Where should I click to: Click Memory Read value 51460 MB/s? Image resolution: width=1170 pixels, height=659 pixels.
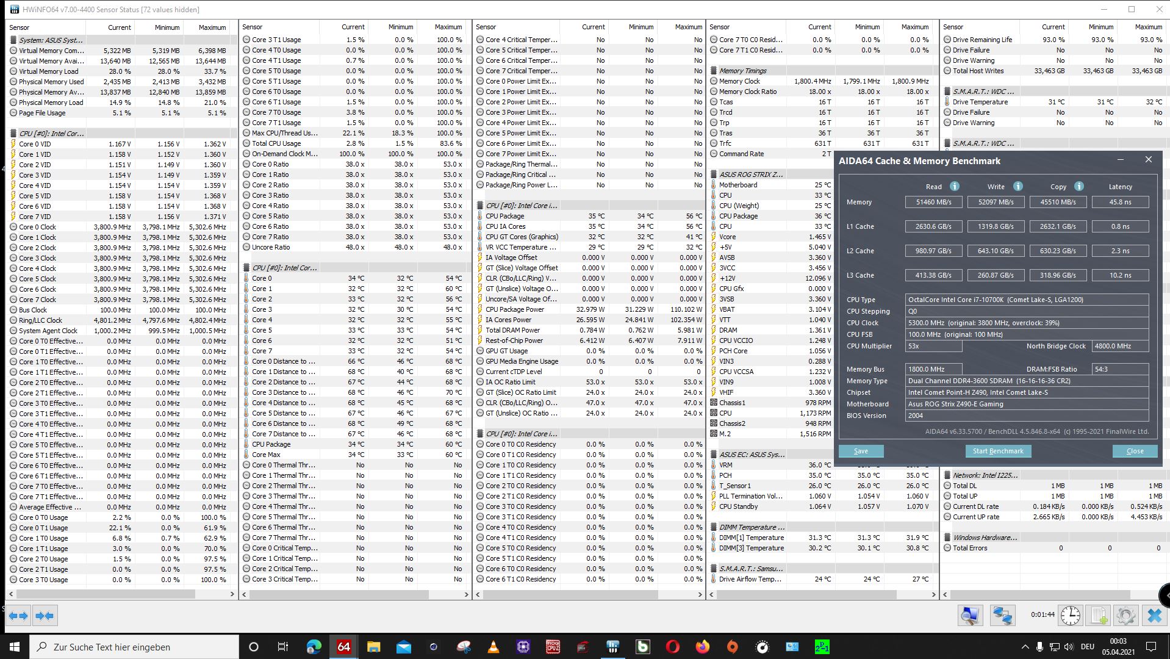point(933,202)
